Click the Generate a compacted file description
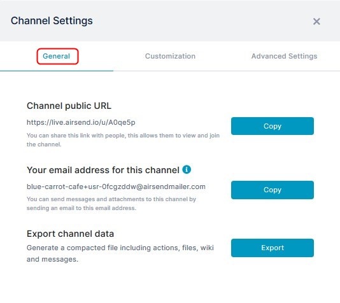 pos(120,253)
